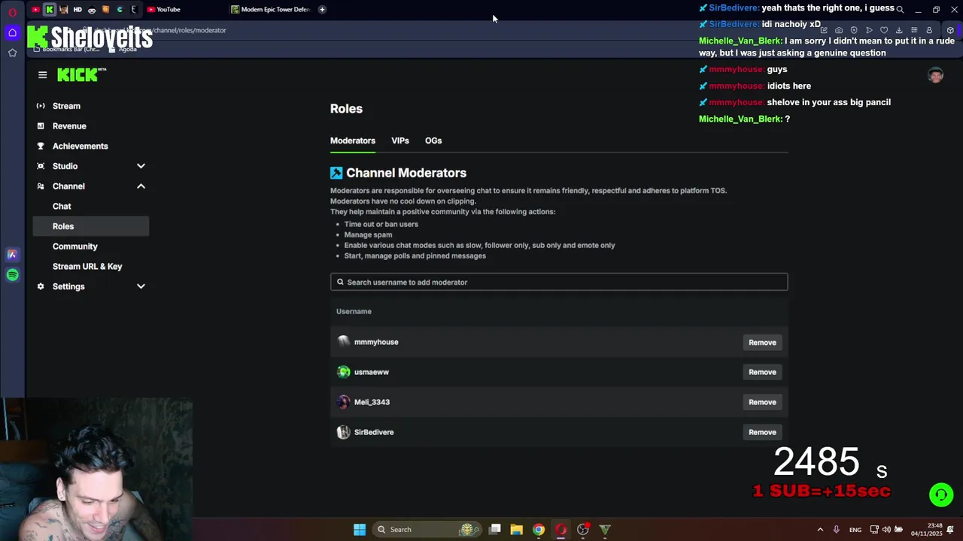
Task: Remove usmaeww as moderator
Action: pos(762,372)
